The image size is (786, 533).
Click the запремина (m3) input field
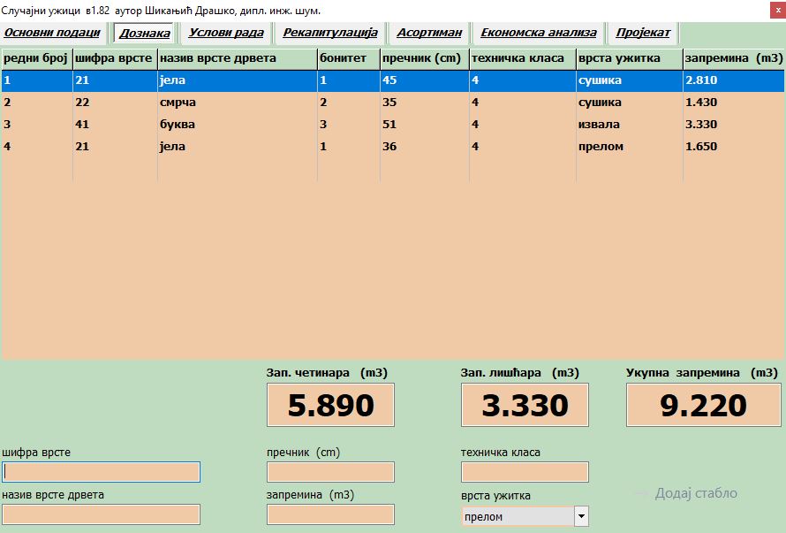tap(330, 514)
